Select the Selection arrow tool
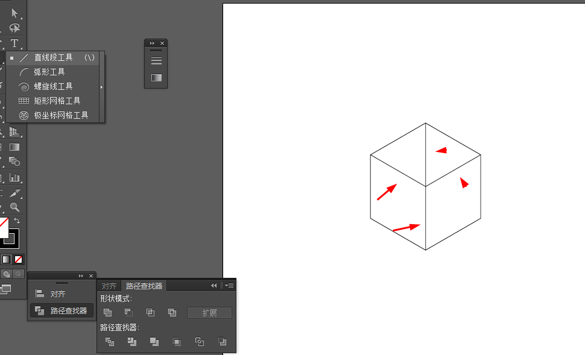 [x=14, y=13]
